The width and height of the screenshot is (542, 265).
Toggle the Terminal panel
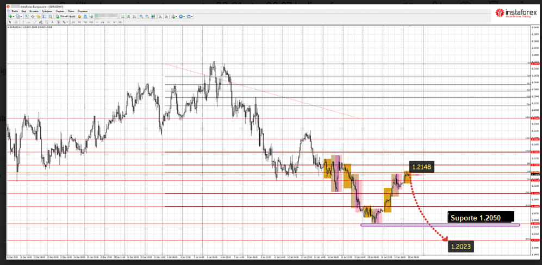pyautogui.click(x=44, y=17)
